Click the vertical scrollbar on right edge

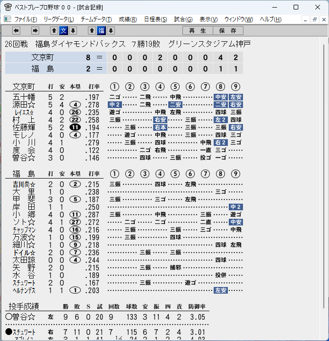tap(324, 176)
